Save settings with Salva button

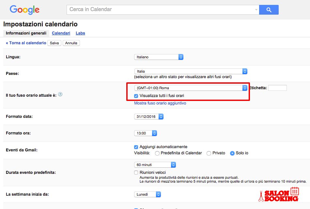coord(54,43)
